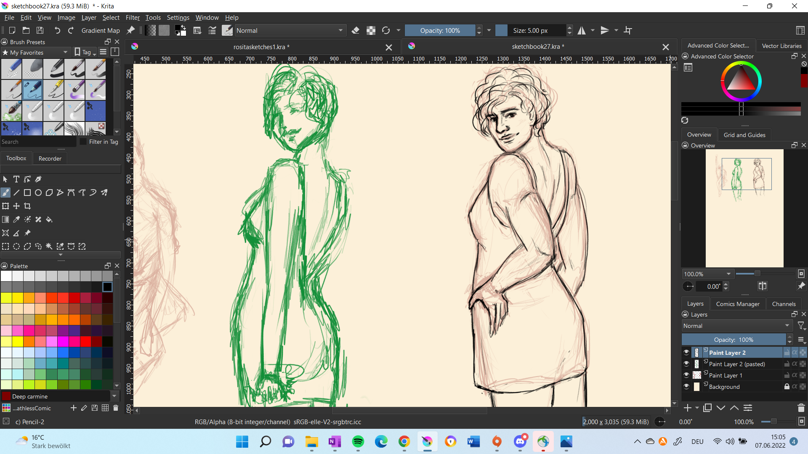Activate the Fill bucket tool
The height and width of the screenshot is (454, 808).
49,219
